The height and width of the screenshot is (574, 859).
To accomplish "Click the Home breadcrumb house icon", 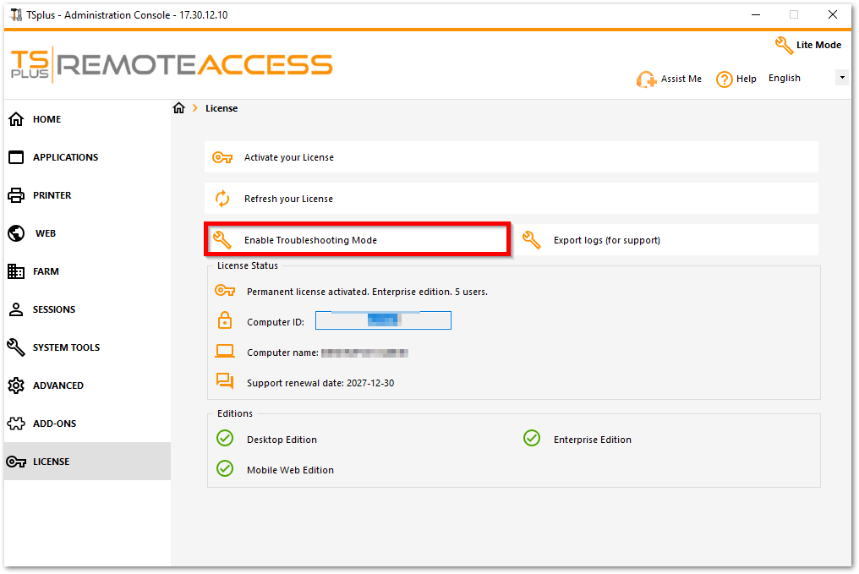I will coord(178,108).
